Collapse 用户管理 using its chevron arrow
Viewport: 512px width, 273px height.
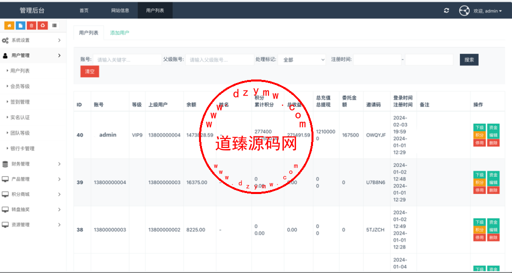tap(59, 55)
